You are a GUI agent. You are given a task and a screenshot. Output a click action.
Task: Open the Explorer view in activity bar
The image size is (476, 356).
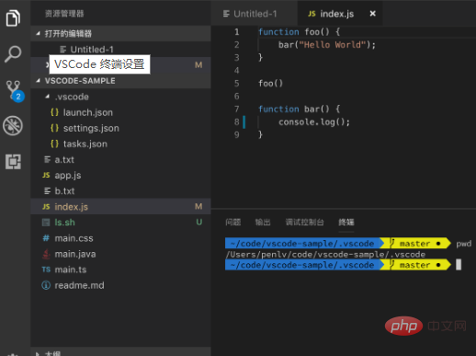pyautogui.click(x=13, y=17)
